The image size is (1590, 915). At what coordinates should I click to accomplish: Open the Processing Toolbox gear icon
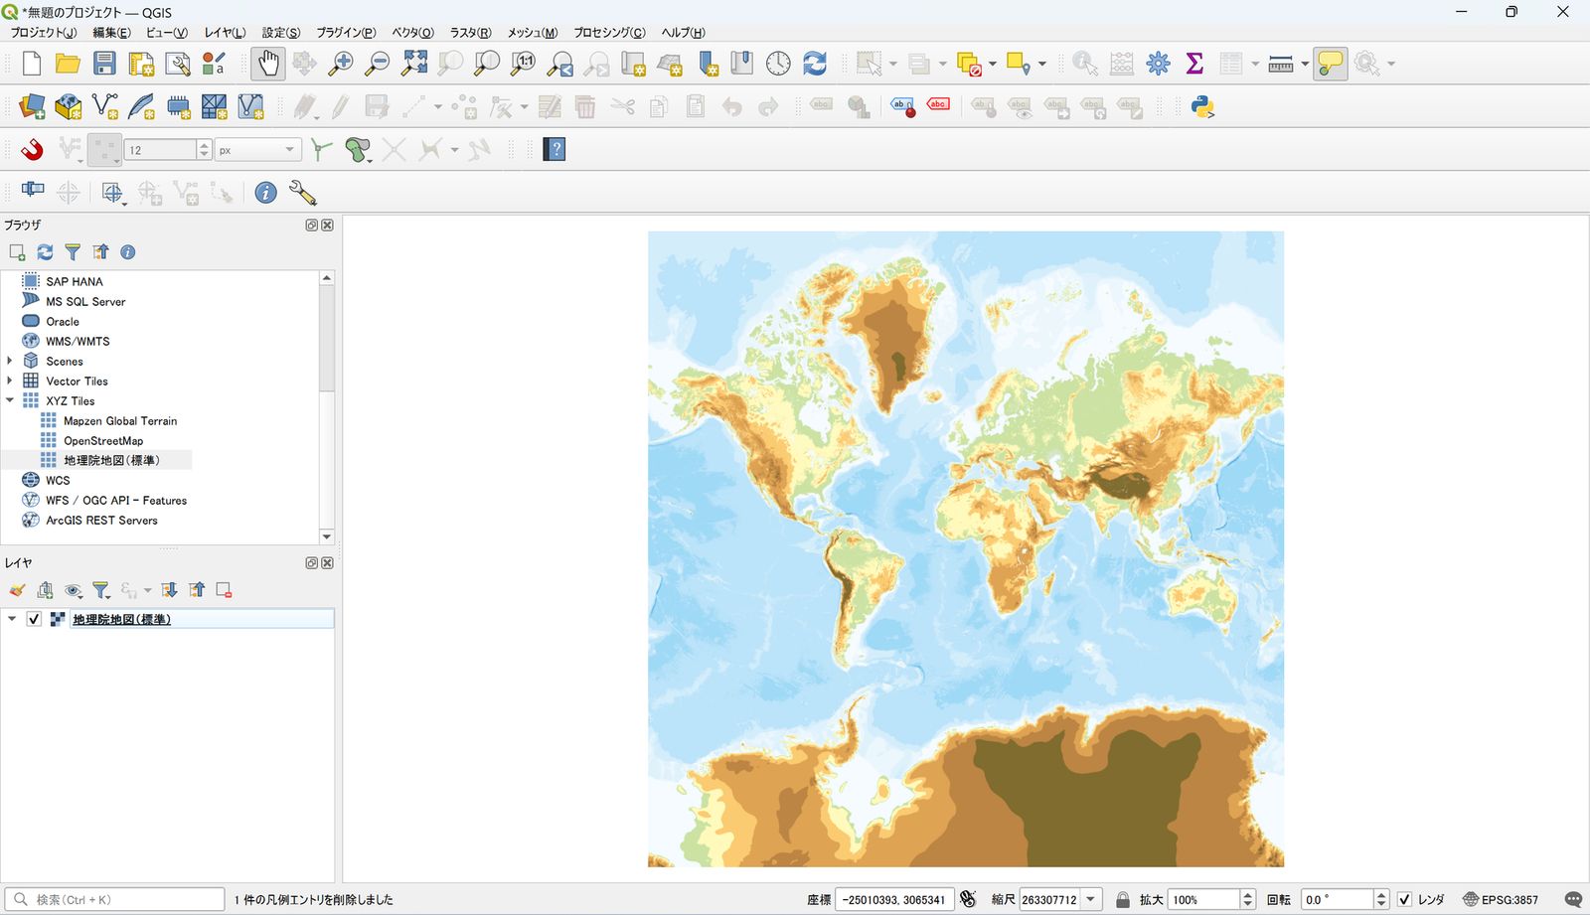(x=1158, y=64)
